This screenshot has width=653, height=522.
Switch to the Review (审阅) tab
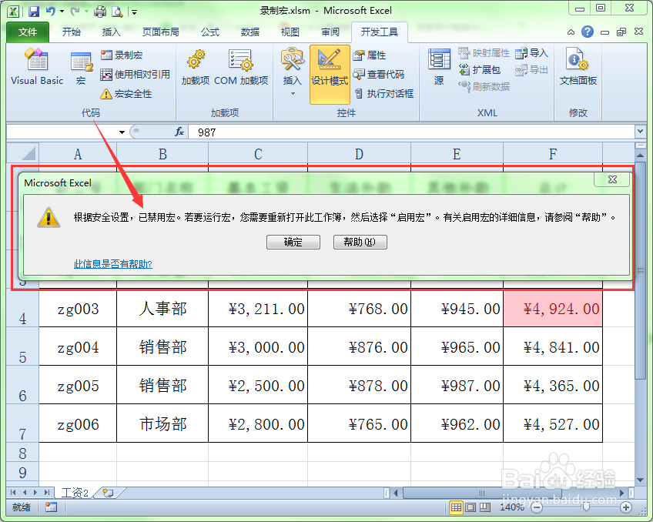pos(330,32)
